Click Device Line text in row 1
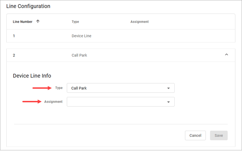Image resolution: width=242 pixels, height=151 pixels. [x=81, y=36]
